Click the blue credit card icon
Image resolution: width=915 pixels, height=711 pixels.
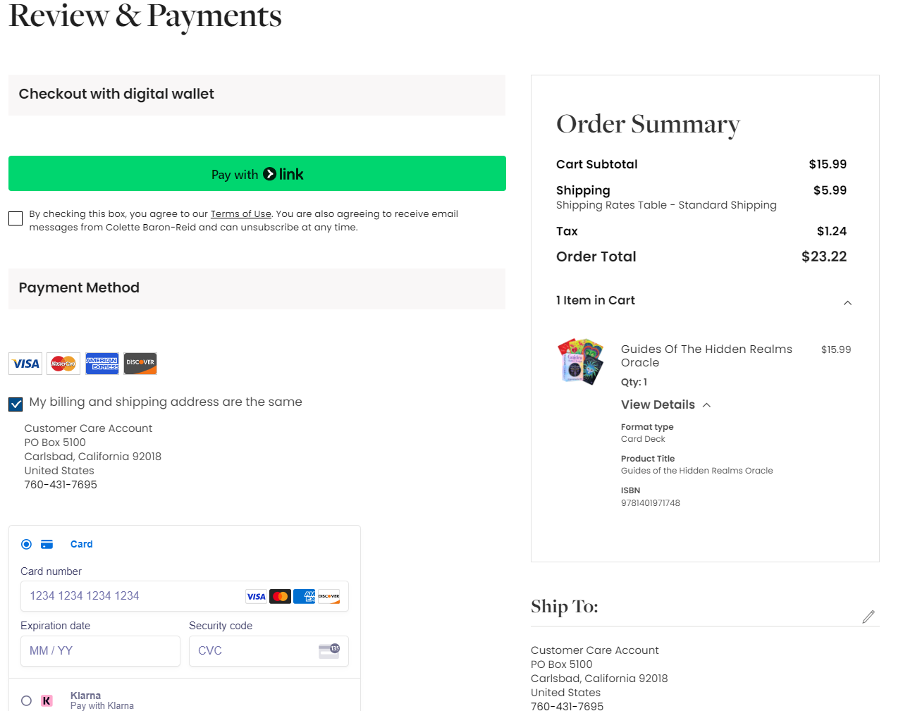(47, 544)
